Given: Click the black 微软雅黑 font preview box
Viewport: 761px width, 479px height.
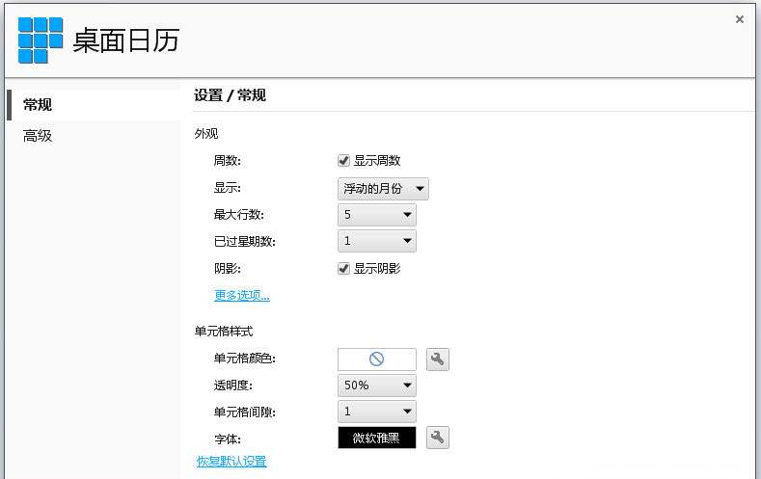Looking at the screenshot, I should point(377,438).
